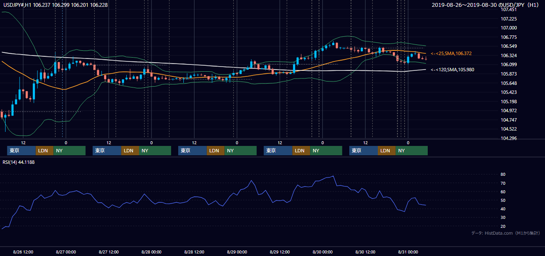Click the RSI 70 level label
The width and height of the screenshot is (545, 256).
click(x=503, y=183)
